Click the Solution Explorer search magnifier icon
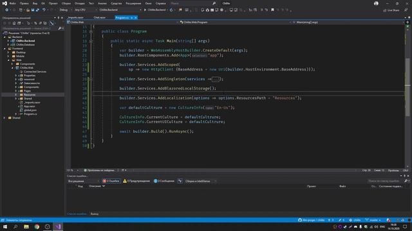Screen dimensions: 412x231 [60, 28]
